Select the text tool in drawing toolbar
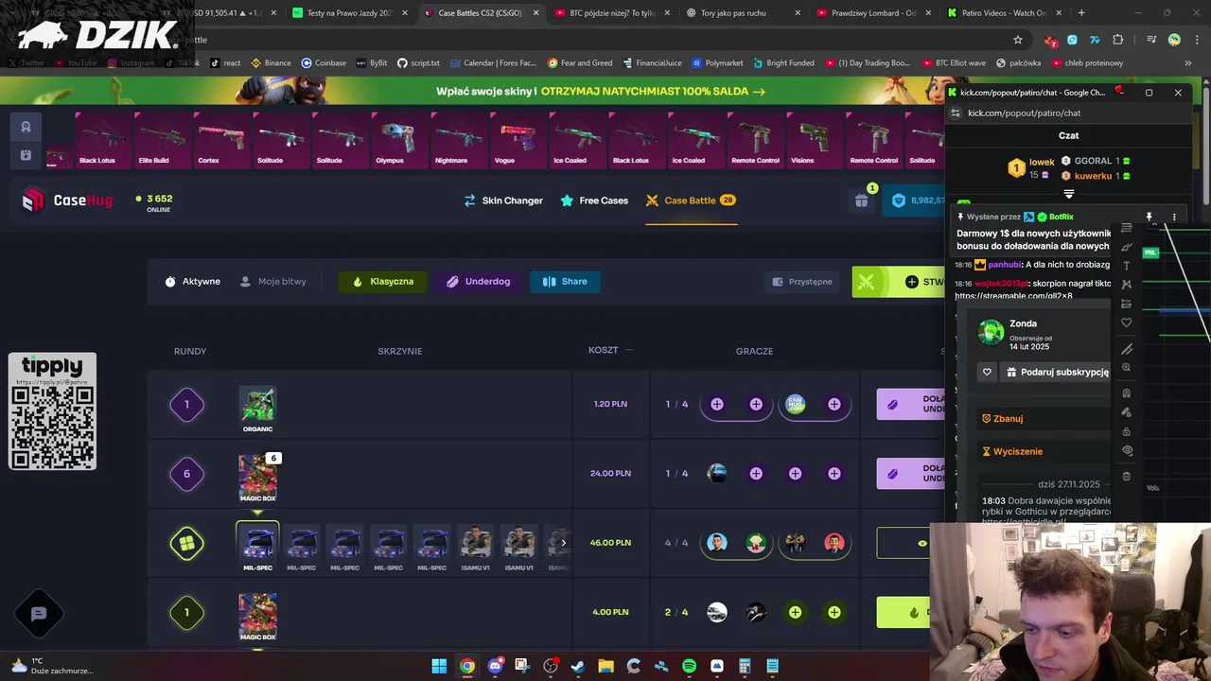This screenshot has height=681, width=1211. [1126, 266]
